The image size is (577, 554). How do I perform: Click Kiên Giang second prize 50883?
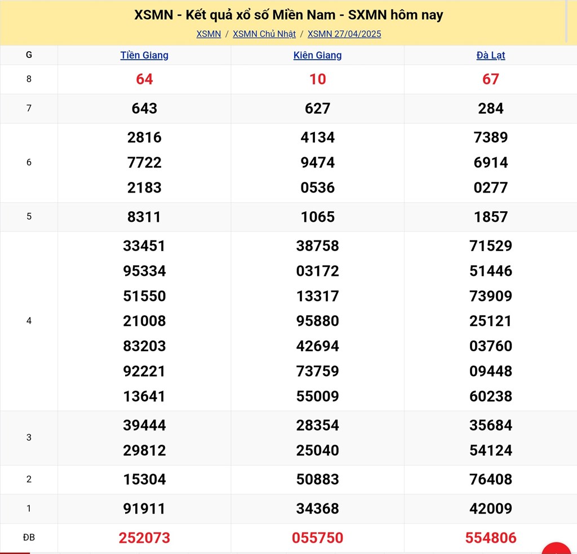click(317, 479)
